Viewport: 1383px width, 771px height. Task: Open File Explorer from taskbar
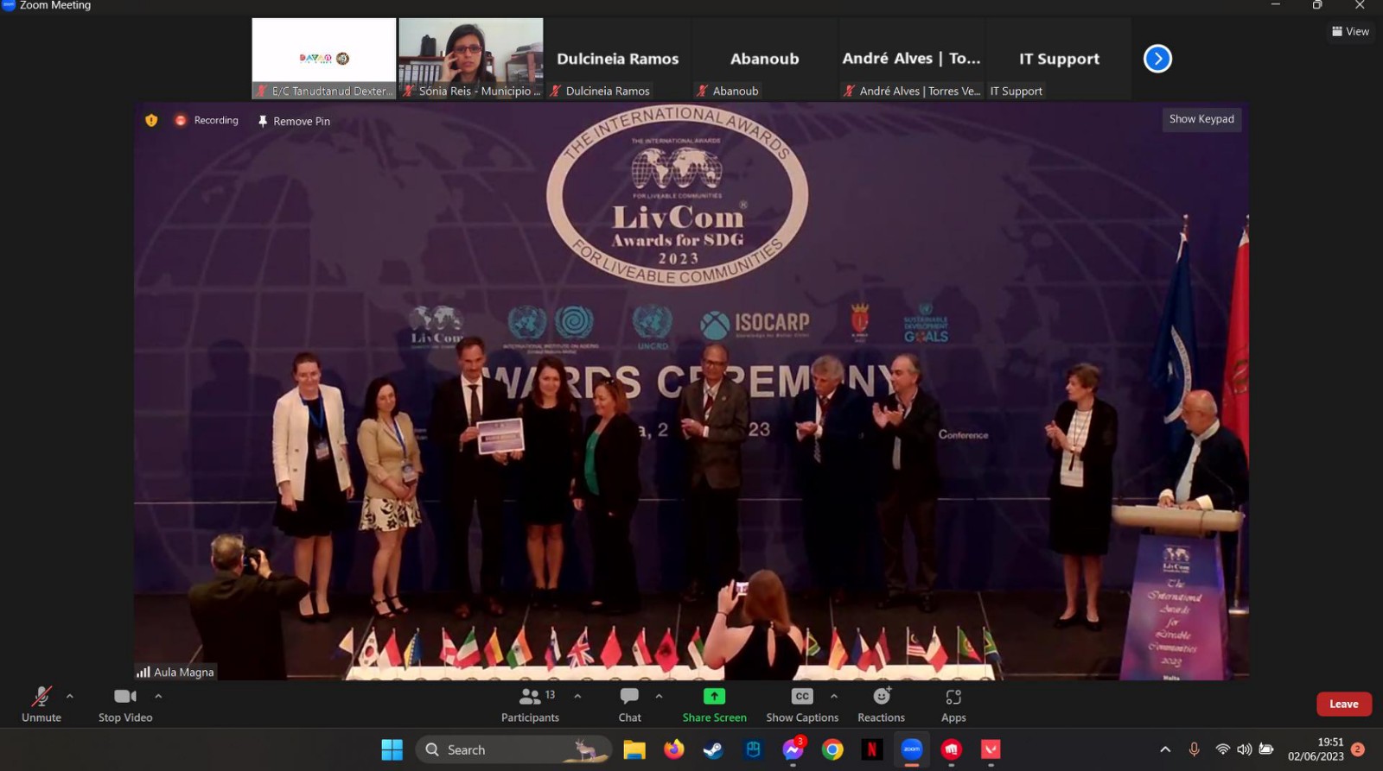click(634, 749)
